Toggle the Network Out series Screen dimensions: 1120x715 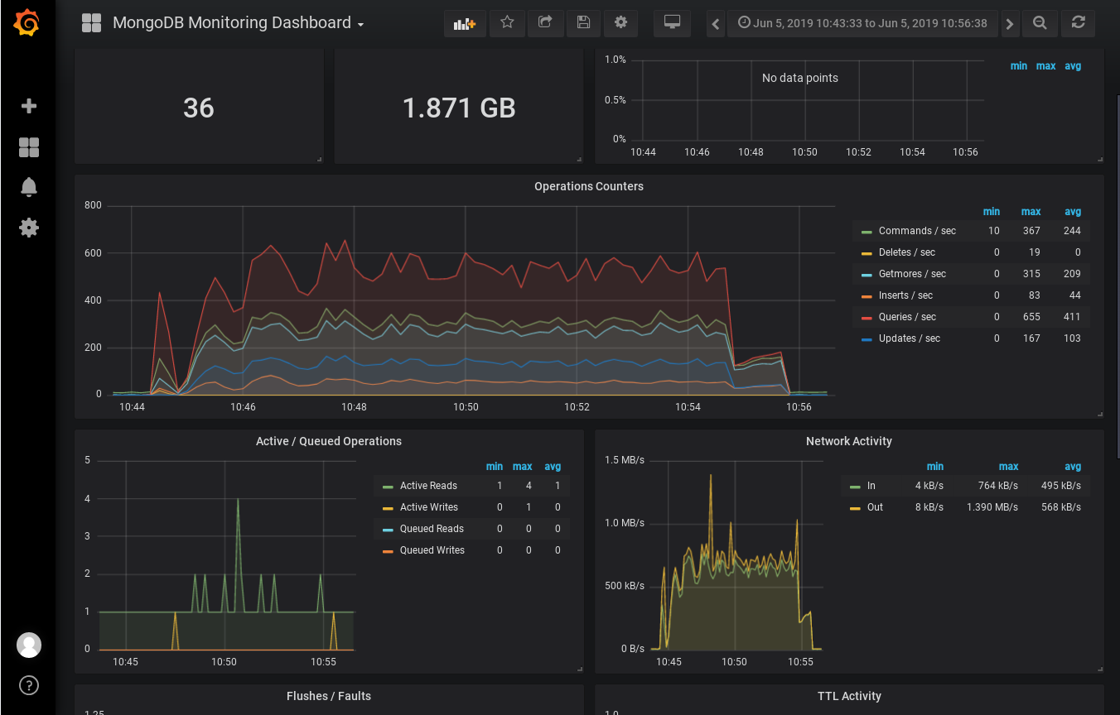pos(875,507)
